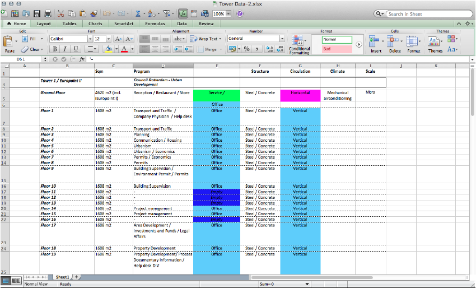
Task: Toggle Bold formatting
Action: click(55, 49)
